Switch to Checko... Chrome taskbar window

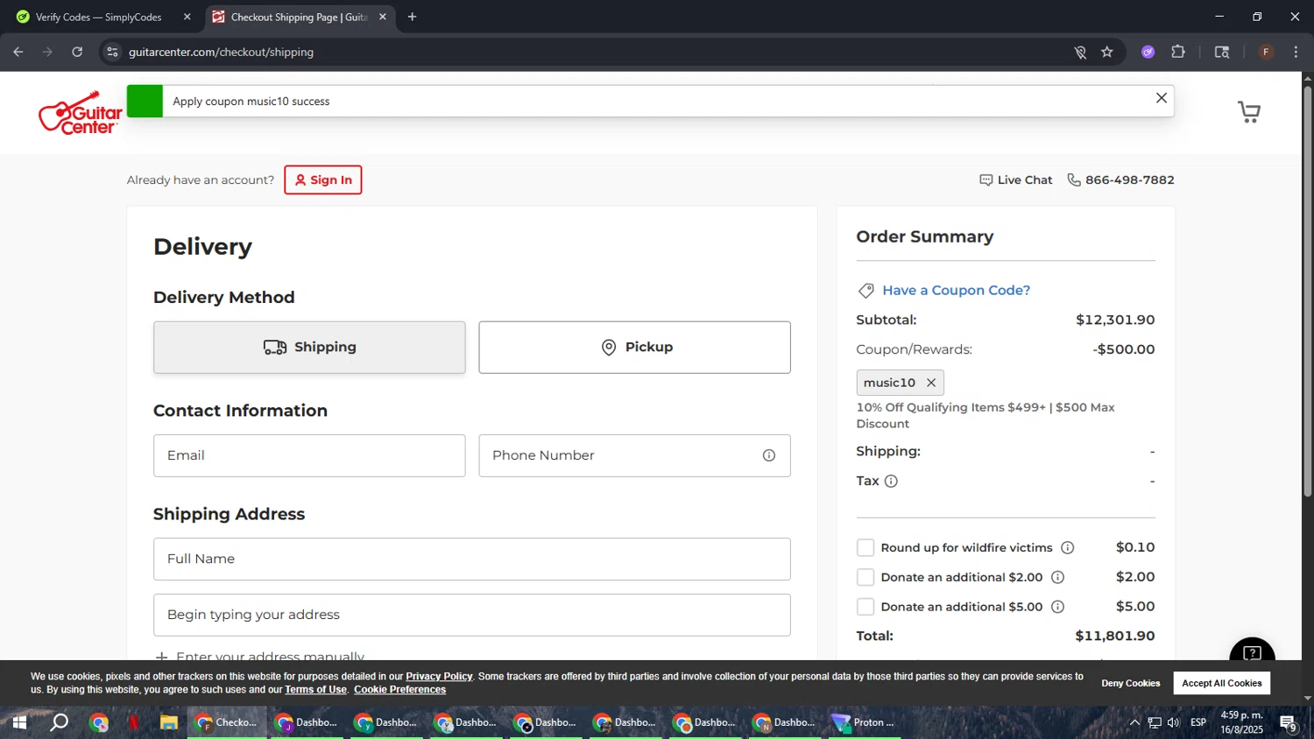coord(227,723)
